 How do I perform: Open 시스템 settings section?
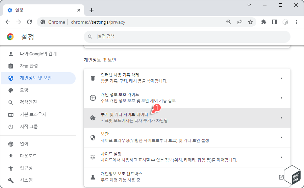coord(38,180)
